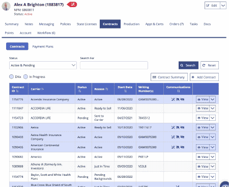This screenshot has width=229, height=187.
Task: Click the Search button
Action: click(188, 65)
